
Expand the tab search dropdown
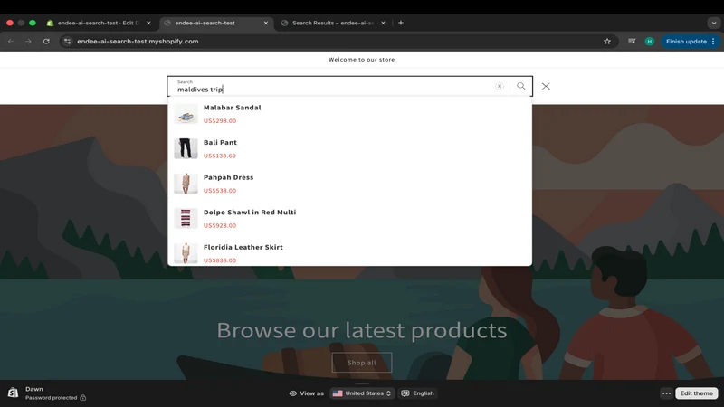point(714,23)
